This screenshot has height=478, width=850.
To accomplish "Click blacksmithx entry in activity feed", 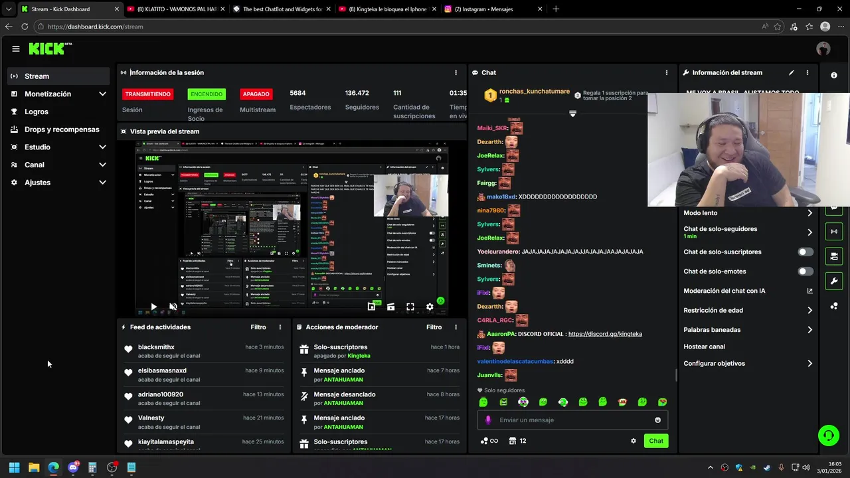I will pyautogui.click(x=205, y=351).
